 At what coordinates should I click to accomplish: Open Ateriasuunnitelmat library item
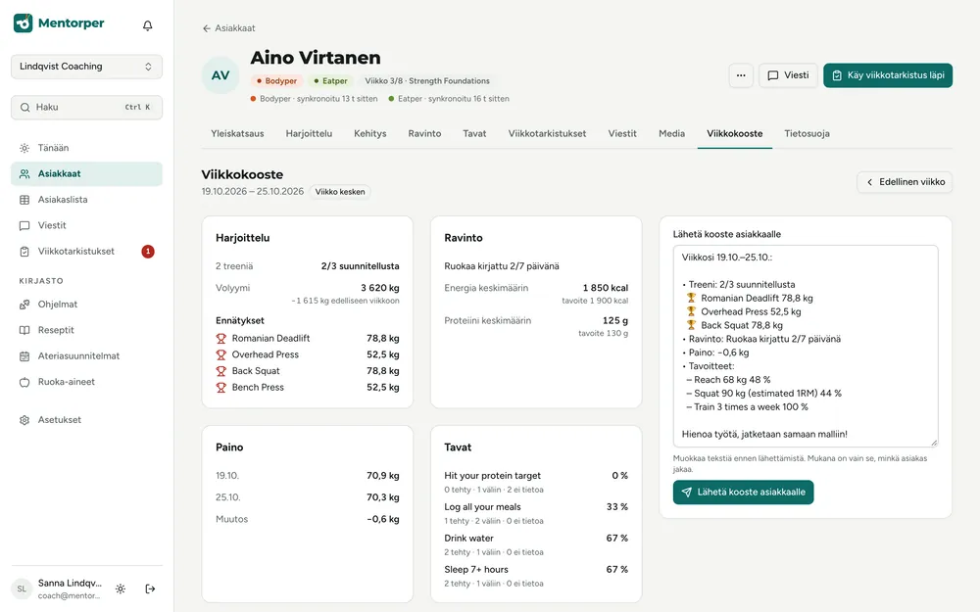86,356
